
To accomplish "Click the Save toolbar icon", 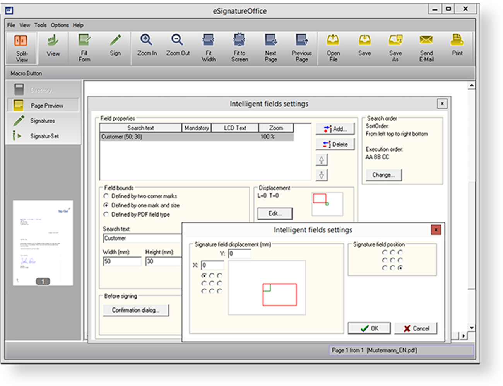I will [x=364, y=47].
